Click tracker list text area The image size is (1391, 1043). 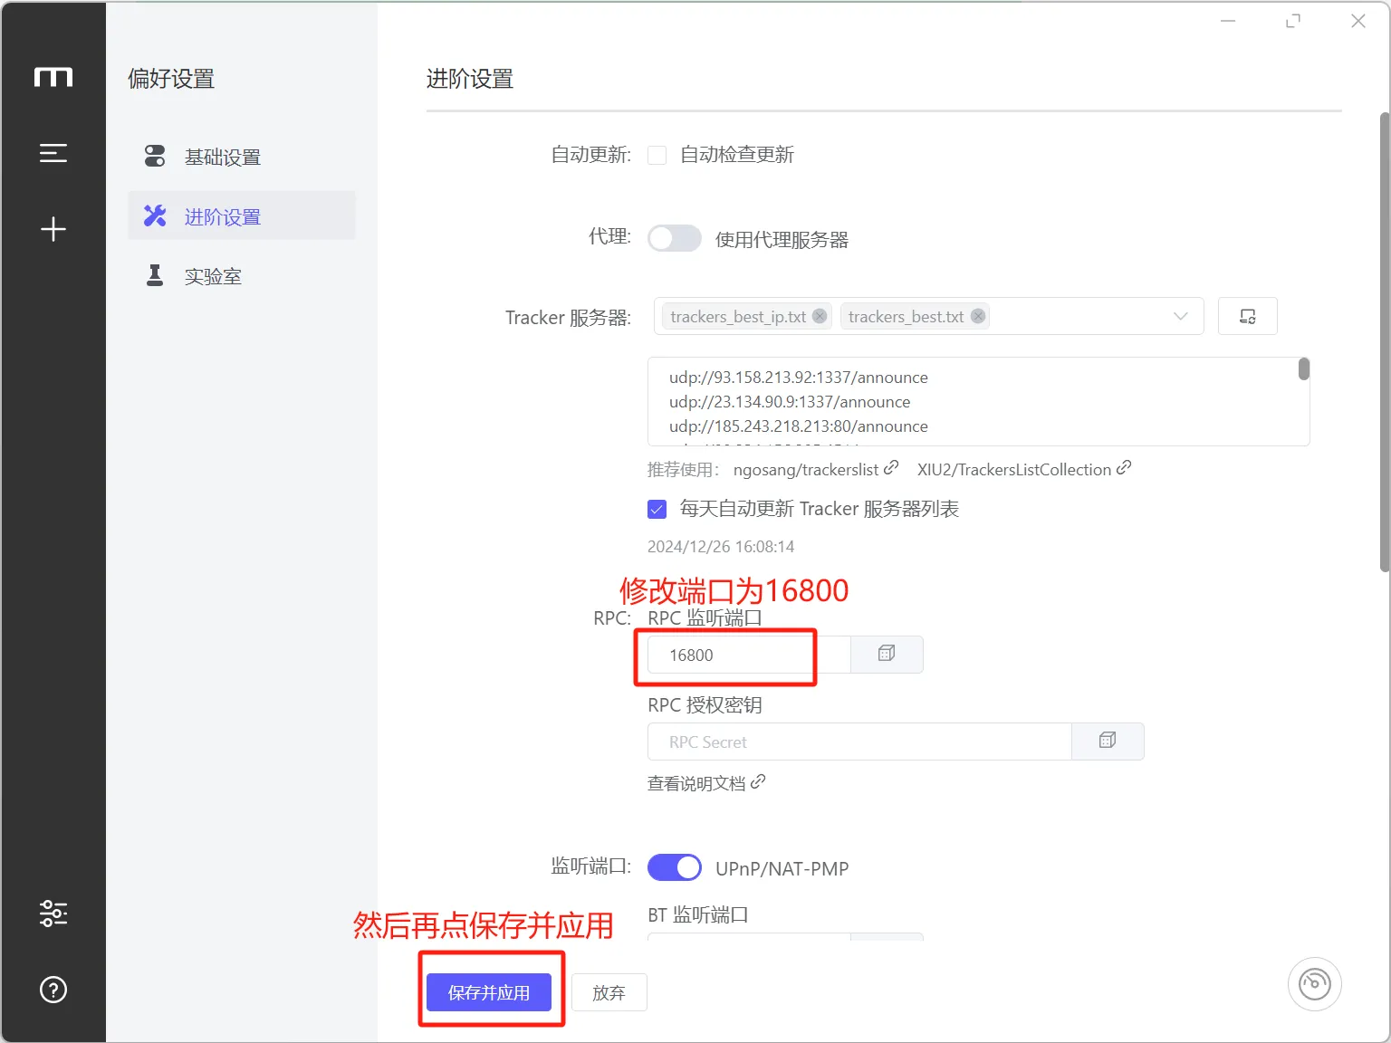(978, 401)
